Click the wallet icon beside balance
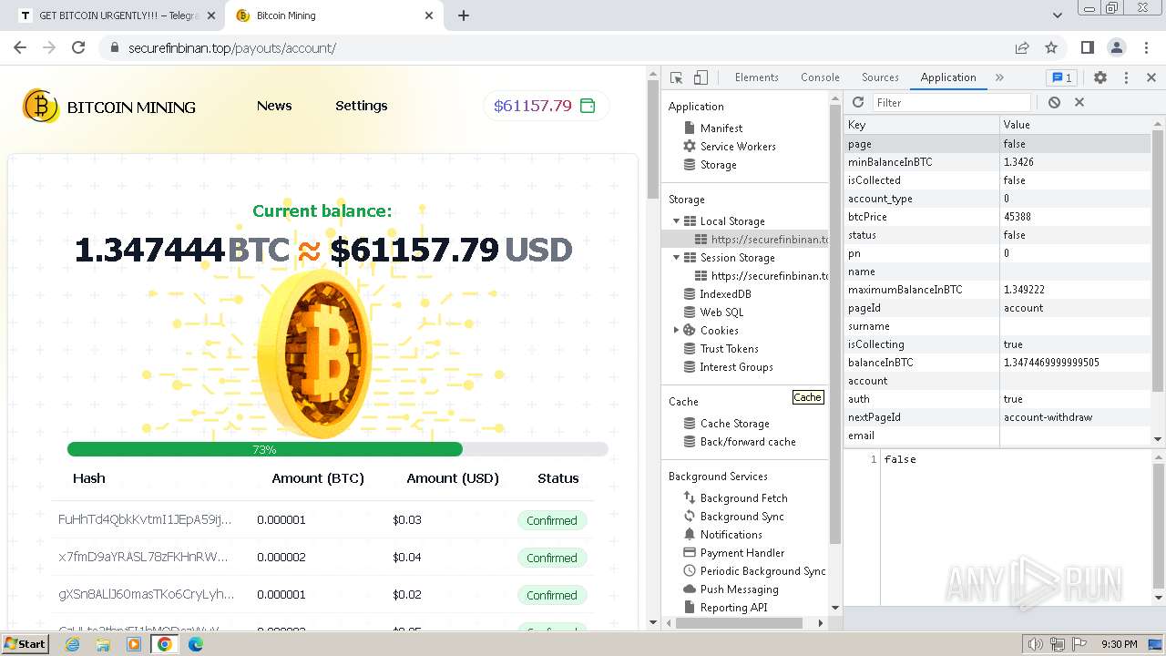The width and height of the screenshot is (1166, 656). 588,106
